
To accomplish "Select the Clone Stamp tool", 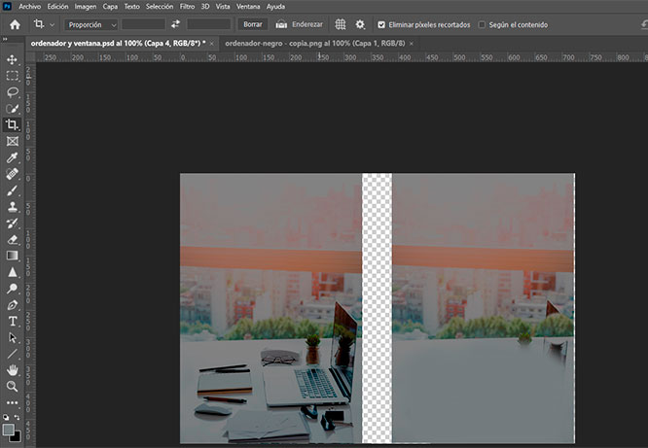I will coord(12,206).
